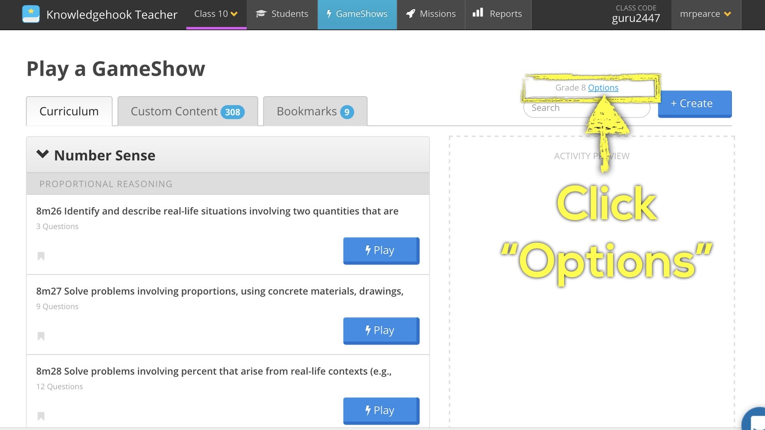This screenshot has width=765, height=430.
Task: Bookmark the 8m28 percent activity
Action: (40, 416)
